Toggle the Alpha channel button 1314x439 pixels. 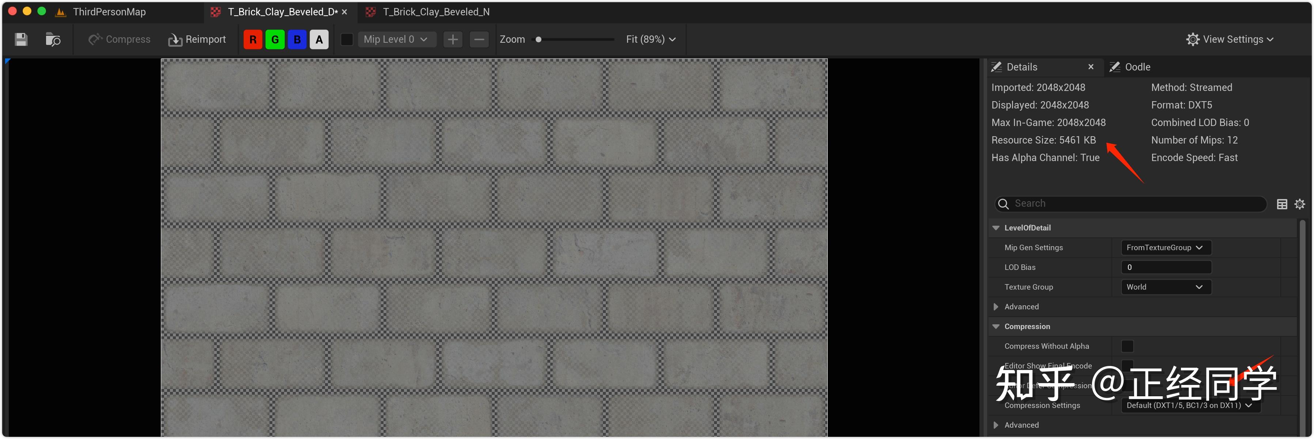(319, 39)
